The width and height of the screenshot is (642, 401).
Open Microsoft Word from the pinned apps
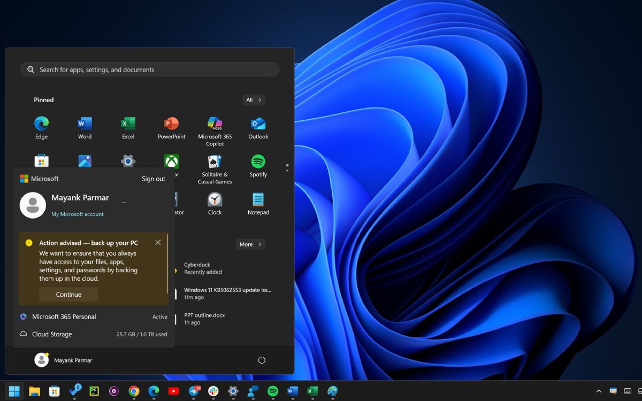(85, 127)
